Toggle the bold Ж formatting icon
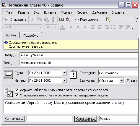The width and height of the screenshot is (140, 126). point(71,27)
